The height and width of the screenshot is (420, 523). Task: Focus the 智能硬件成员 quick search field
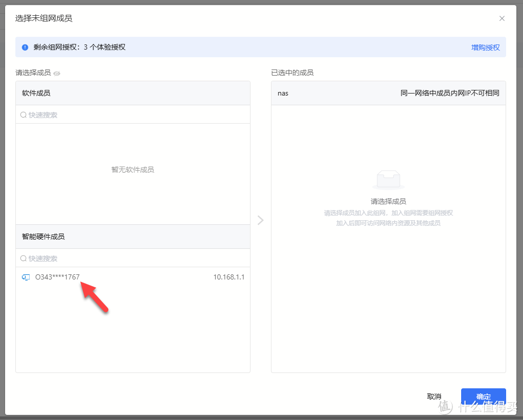133,259
